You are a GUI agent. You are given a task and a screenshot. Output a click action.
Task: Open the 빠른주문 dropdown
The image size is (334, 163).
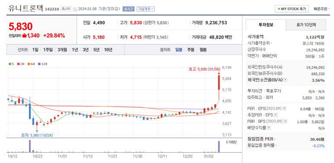point(321,9)
